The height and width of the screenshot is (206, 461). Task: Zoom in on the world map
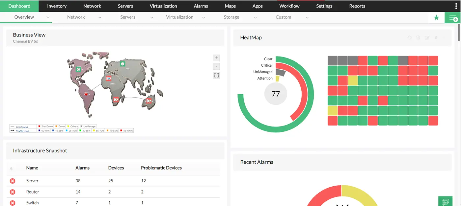tap(216, 57)
